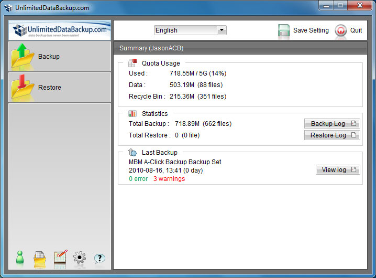Click the green arrow Backup folder icon
Image resolution: width=376 pixels, height=278 pixels.
23,56
